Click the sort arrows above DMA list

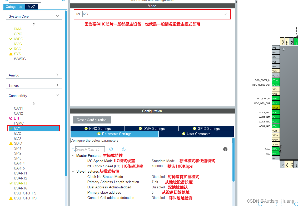coord(34,24)
